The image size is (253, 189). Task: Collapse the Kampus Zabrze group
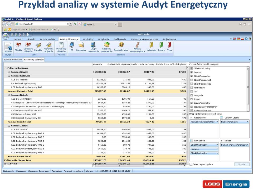9,126
